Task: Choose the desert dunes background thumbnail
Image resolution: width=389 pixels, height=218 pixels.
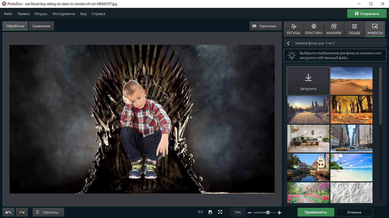Action: tap(351, 81)
